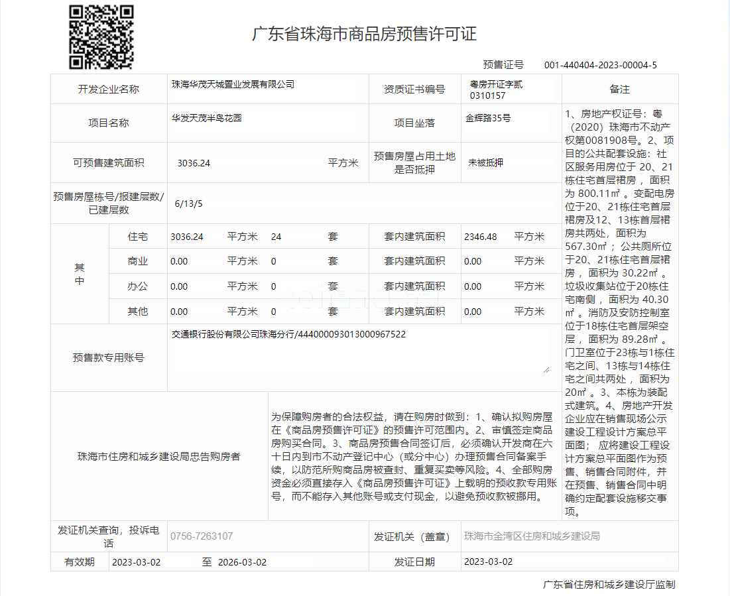Image resolution: width=730 pixels, height=596 pixels.
Task: Click the 发证日期 label
Action: [414, 562]
